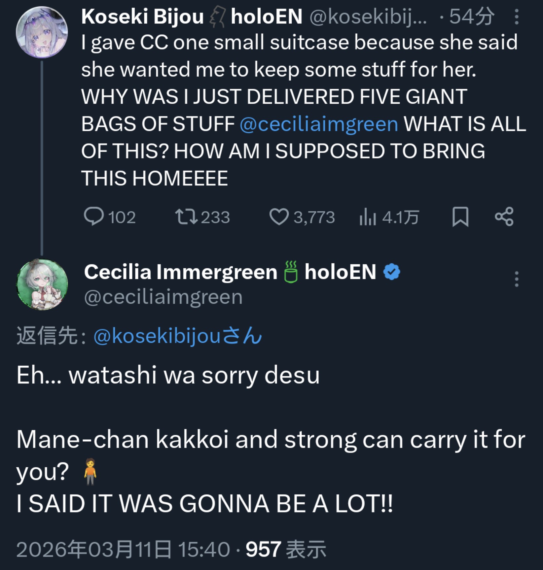Image resolution: width=543 pixels, height=570 pixels.
Task: Click the share icon on Bijou's tweet
Action: 504,217
